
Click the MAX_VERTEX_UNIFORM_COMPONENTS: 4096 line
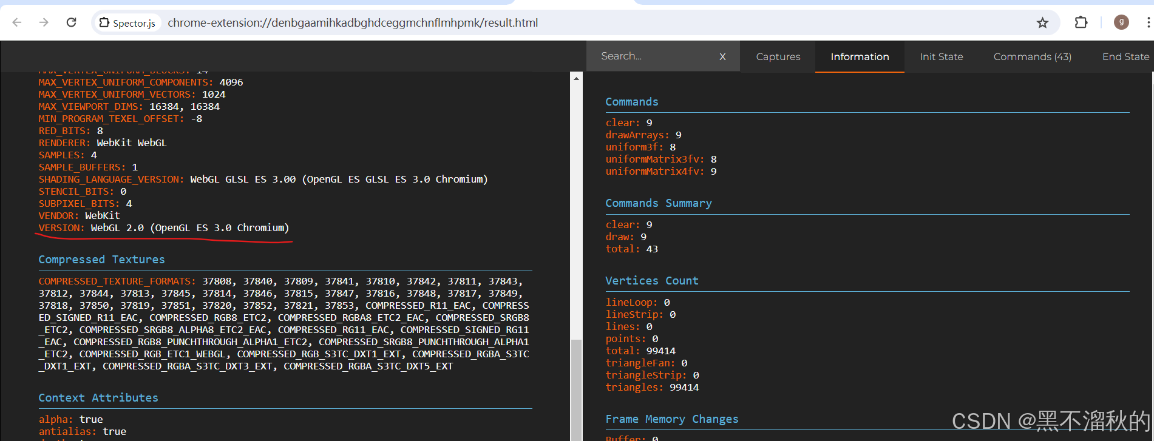click(x=141, y=82)
